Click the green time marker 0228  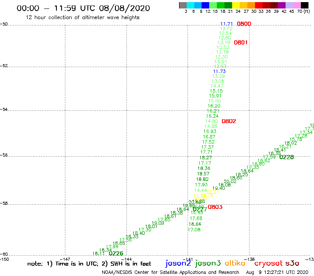tap(286, 157)
